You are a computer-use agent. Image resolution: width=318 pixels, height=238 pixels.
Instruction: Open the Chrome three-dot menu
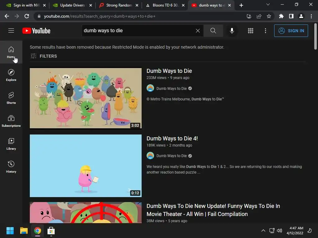[x=311, y=16]
